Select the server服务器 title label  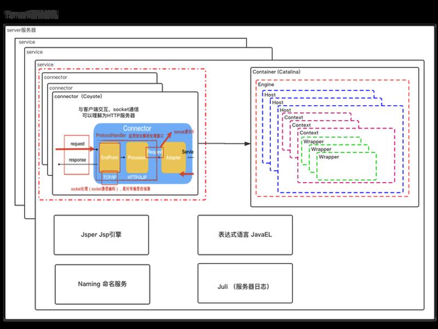(21, 30)
